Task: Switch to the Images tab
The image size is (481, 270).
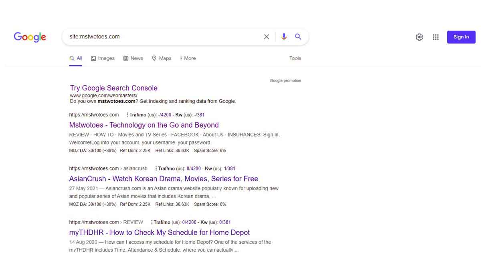Action: pos(103,58)
